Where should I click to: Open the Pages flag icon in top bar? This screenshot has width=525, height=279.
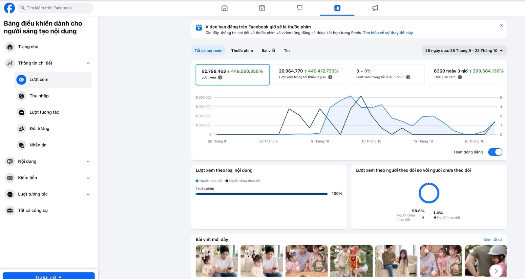pos(300,8)
